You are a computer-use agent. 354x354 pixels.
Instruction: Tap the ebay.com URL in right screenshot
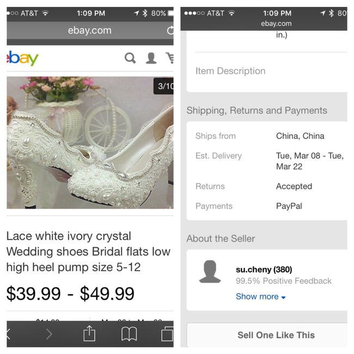click(x=276, y=23)
